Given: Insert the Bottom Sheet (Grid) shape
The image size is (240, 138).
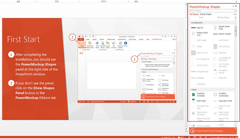Looking at the screenshot, I should tap(222, 28).
